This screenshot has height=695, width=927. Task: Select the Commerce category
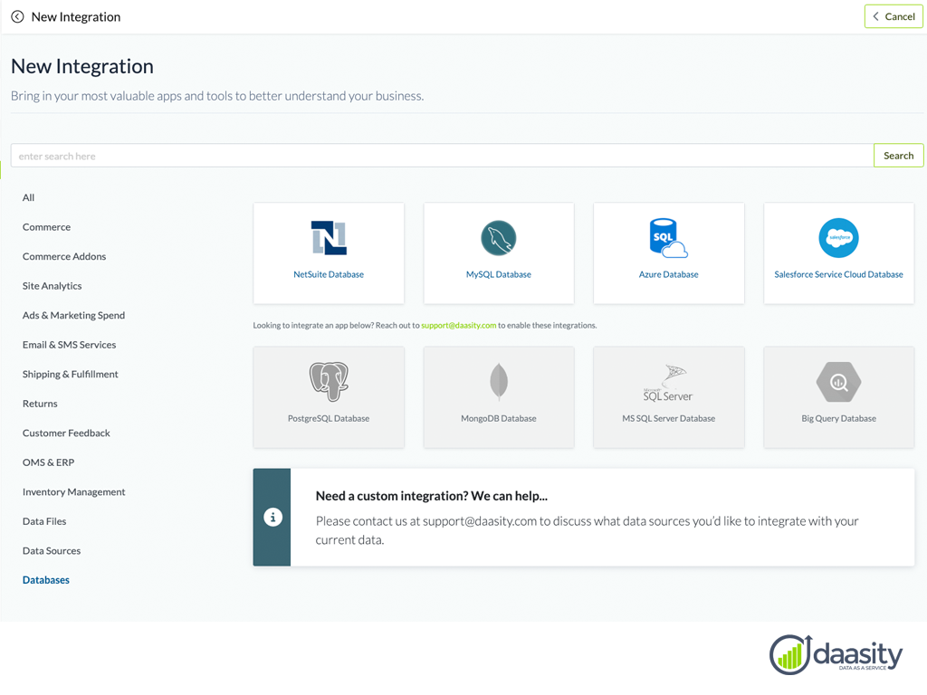(47, 227)
